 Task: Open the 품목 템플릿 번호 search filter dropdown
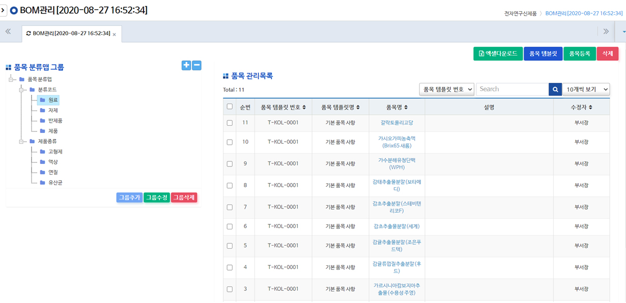coord(446,89)
